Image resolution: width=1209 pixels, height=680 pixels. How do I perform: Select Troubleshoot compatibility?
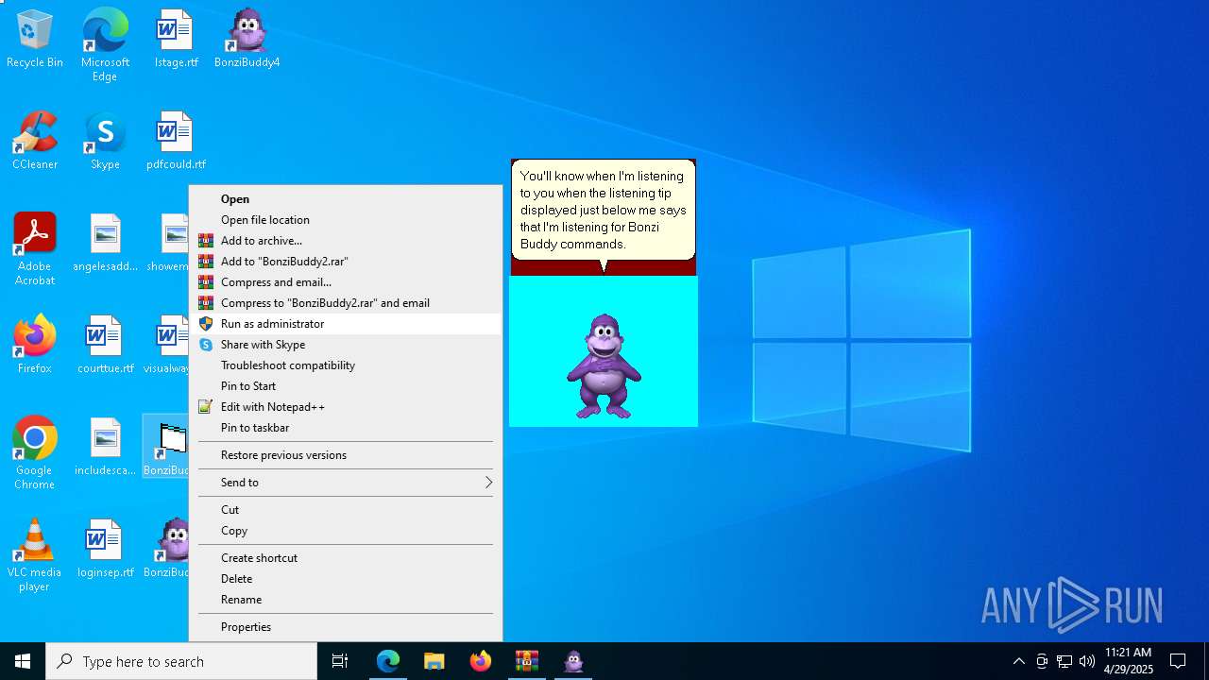[346, 365]
